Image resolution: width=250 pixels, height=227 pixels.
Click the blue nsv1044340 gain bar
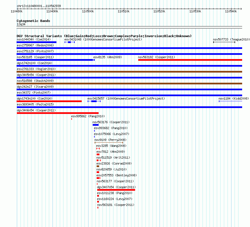[37, 42]
